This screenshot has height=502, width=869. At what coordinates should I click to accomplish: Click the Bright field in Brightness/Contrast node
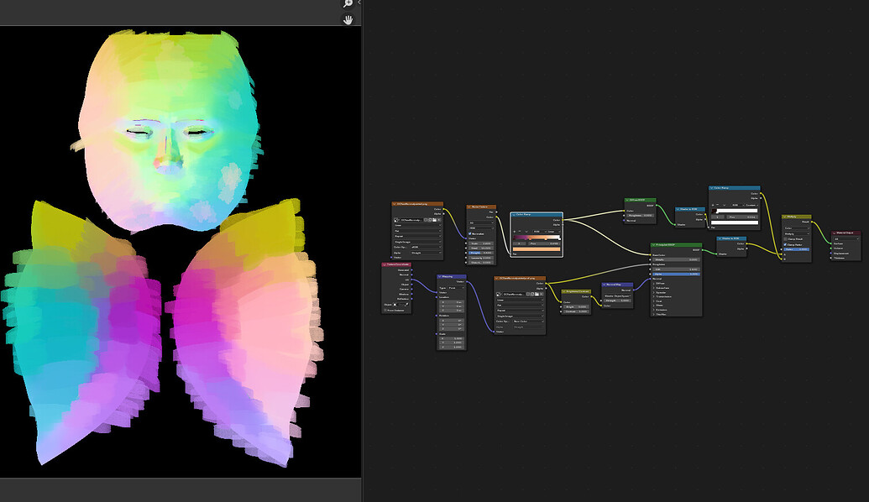coord(576,307)
